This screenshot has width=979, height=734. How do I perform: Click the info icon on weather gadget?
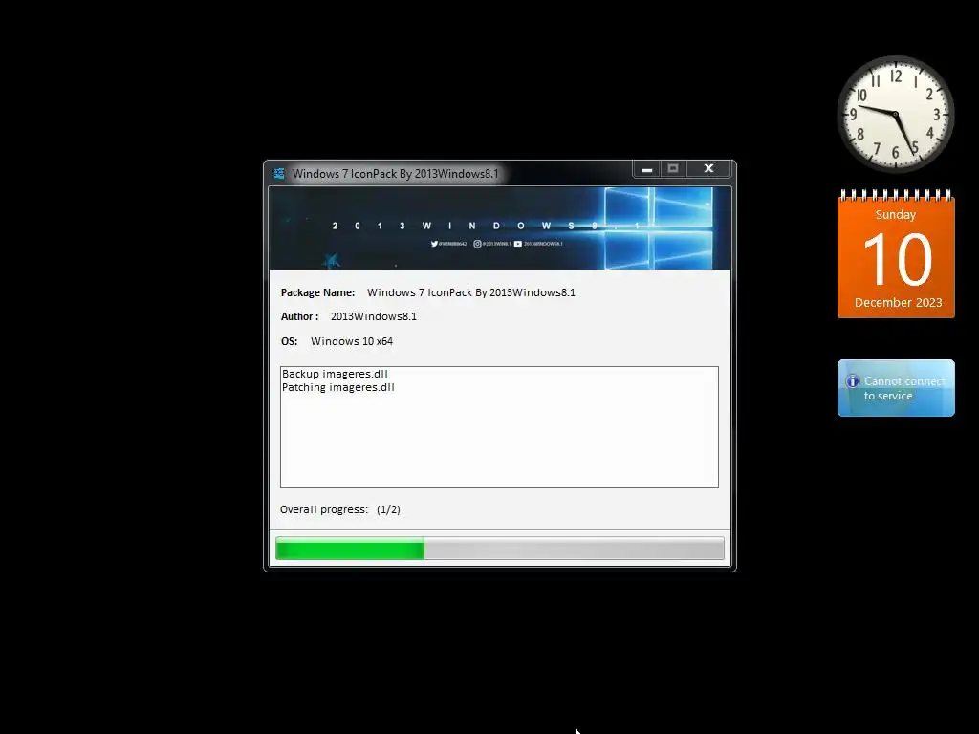pos(853,381)
